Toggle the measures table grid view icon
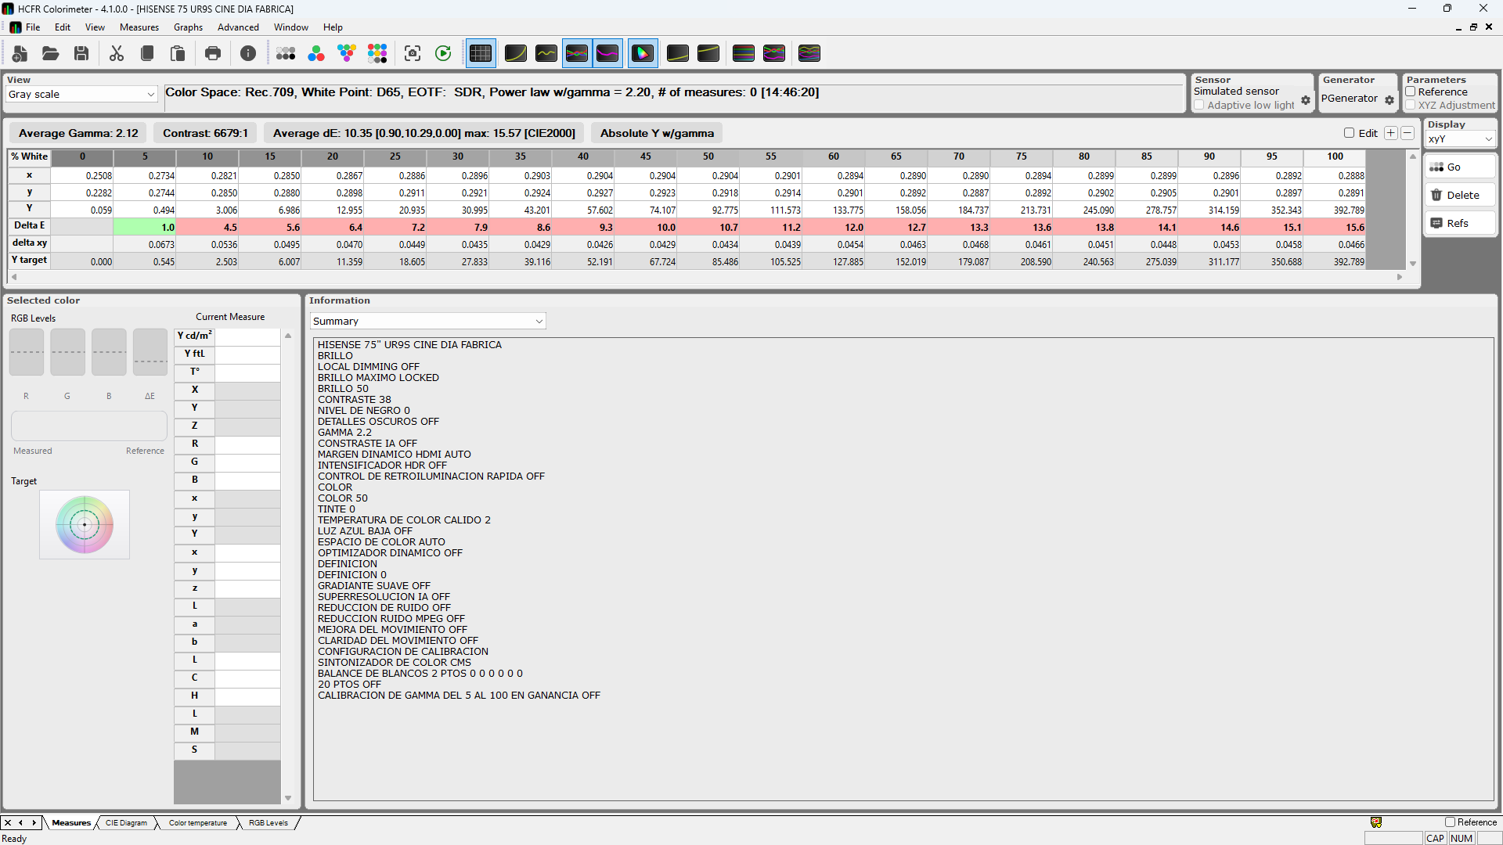This screenshot has height=845, width=1503. point(481,53)
